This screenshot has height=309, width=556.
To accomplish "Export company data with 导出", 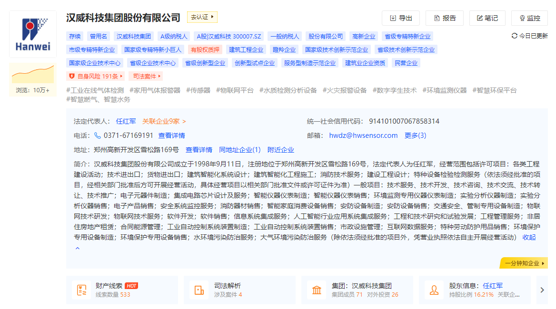I will coord(401,18).
